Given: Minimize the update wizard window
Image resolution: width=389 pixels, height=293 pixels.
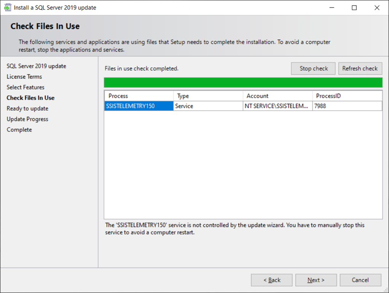Looking at the screenshot, I should coord(332,8).
